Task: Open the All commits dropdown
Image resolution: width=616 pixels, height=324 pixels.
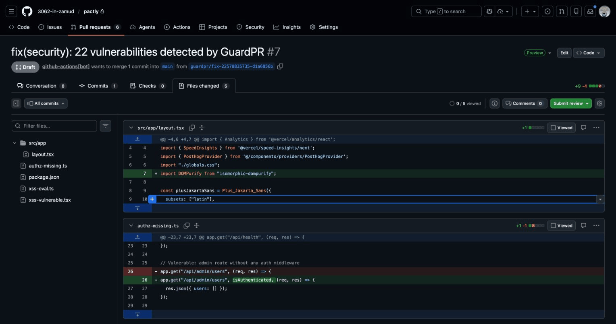Action: [x=46, y=103]
